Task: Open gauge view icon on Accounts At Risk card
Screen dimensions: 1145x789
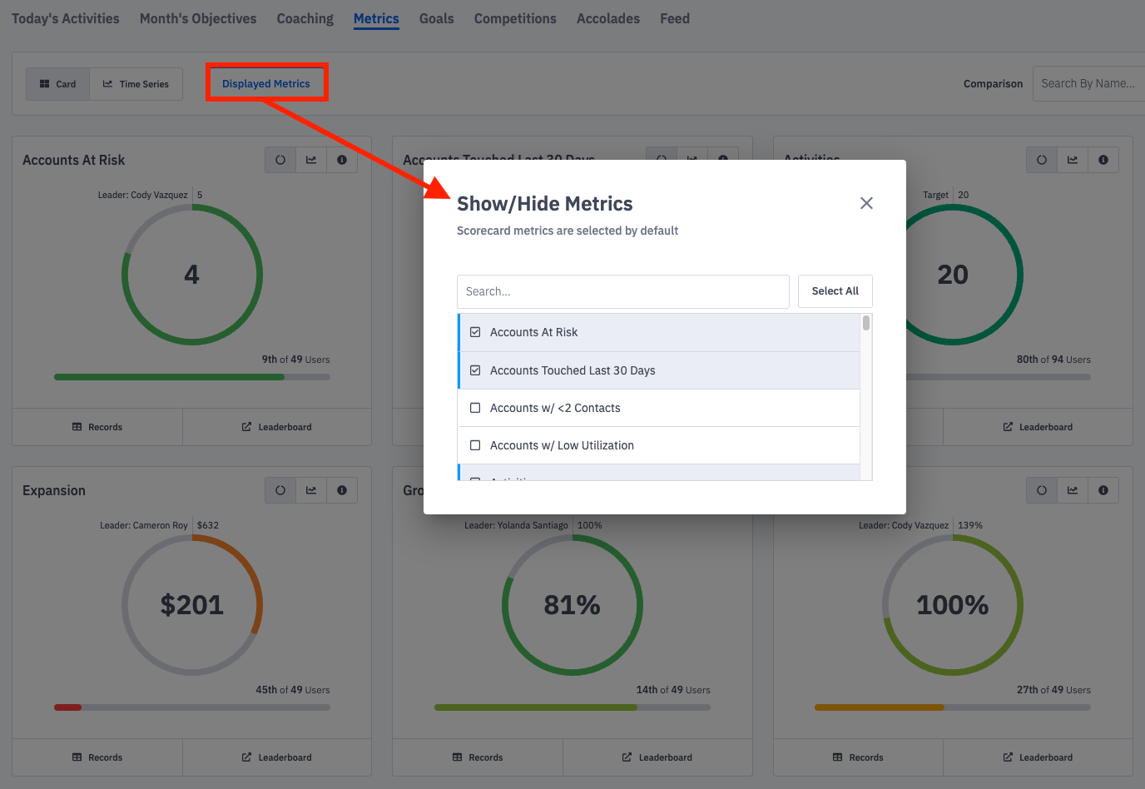Action: point(280,160)
